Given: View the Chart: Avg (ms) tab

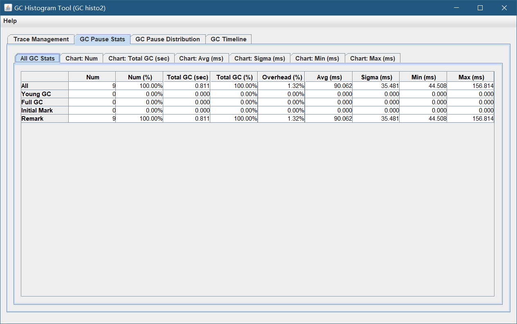Looking at the screenshot, I should click(201, 59).
